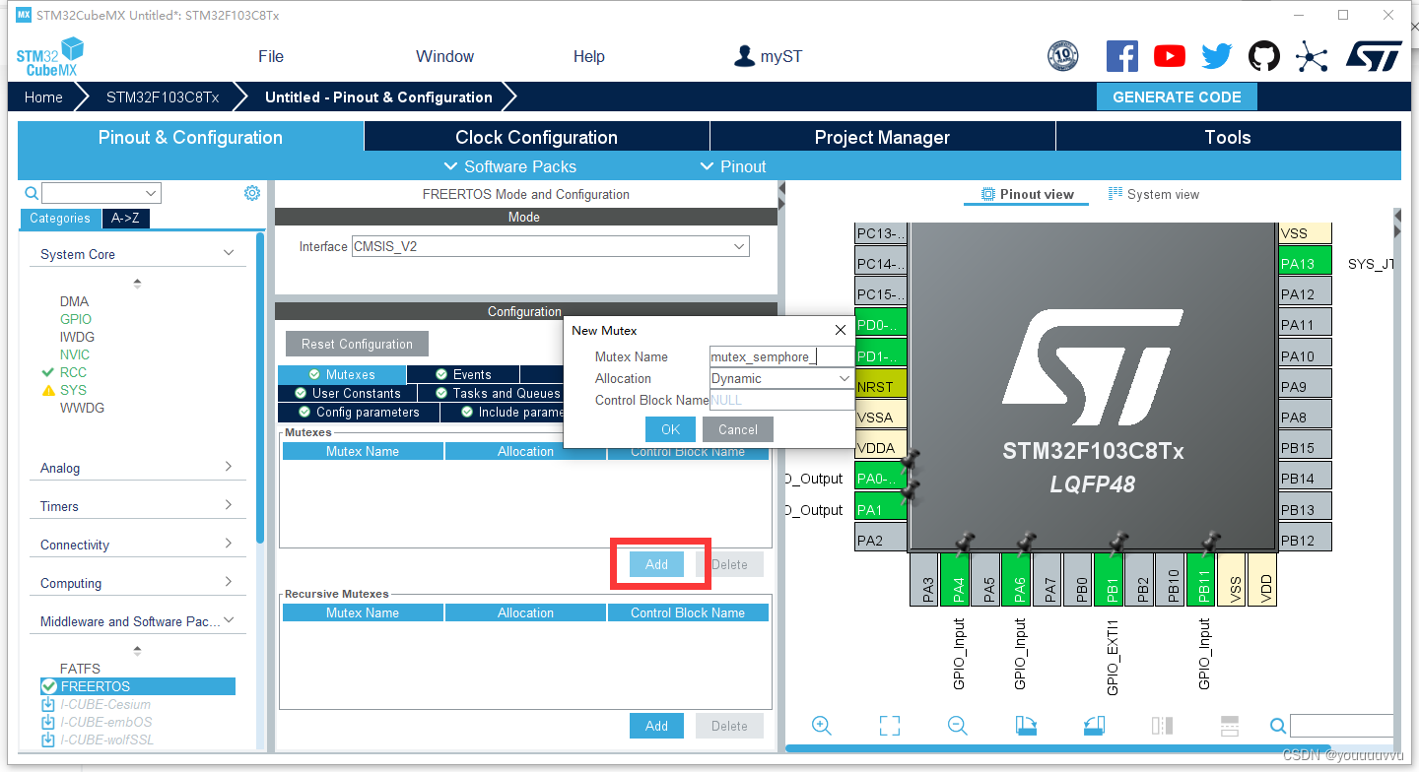Rotate the chip counterclockwise icon
Image resolution: width=1419 pixels, height=772 pixels.
click(x=1094, y=726)
